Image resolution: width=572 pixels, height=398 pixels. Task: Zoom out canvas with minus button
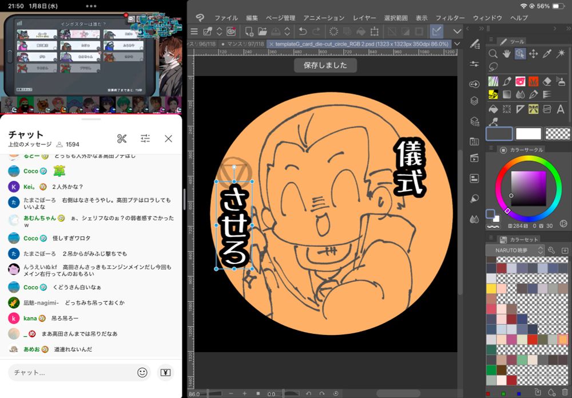pos(231,393)
